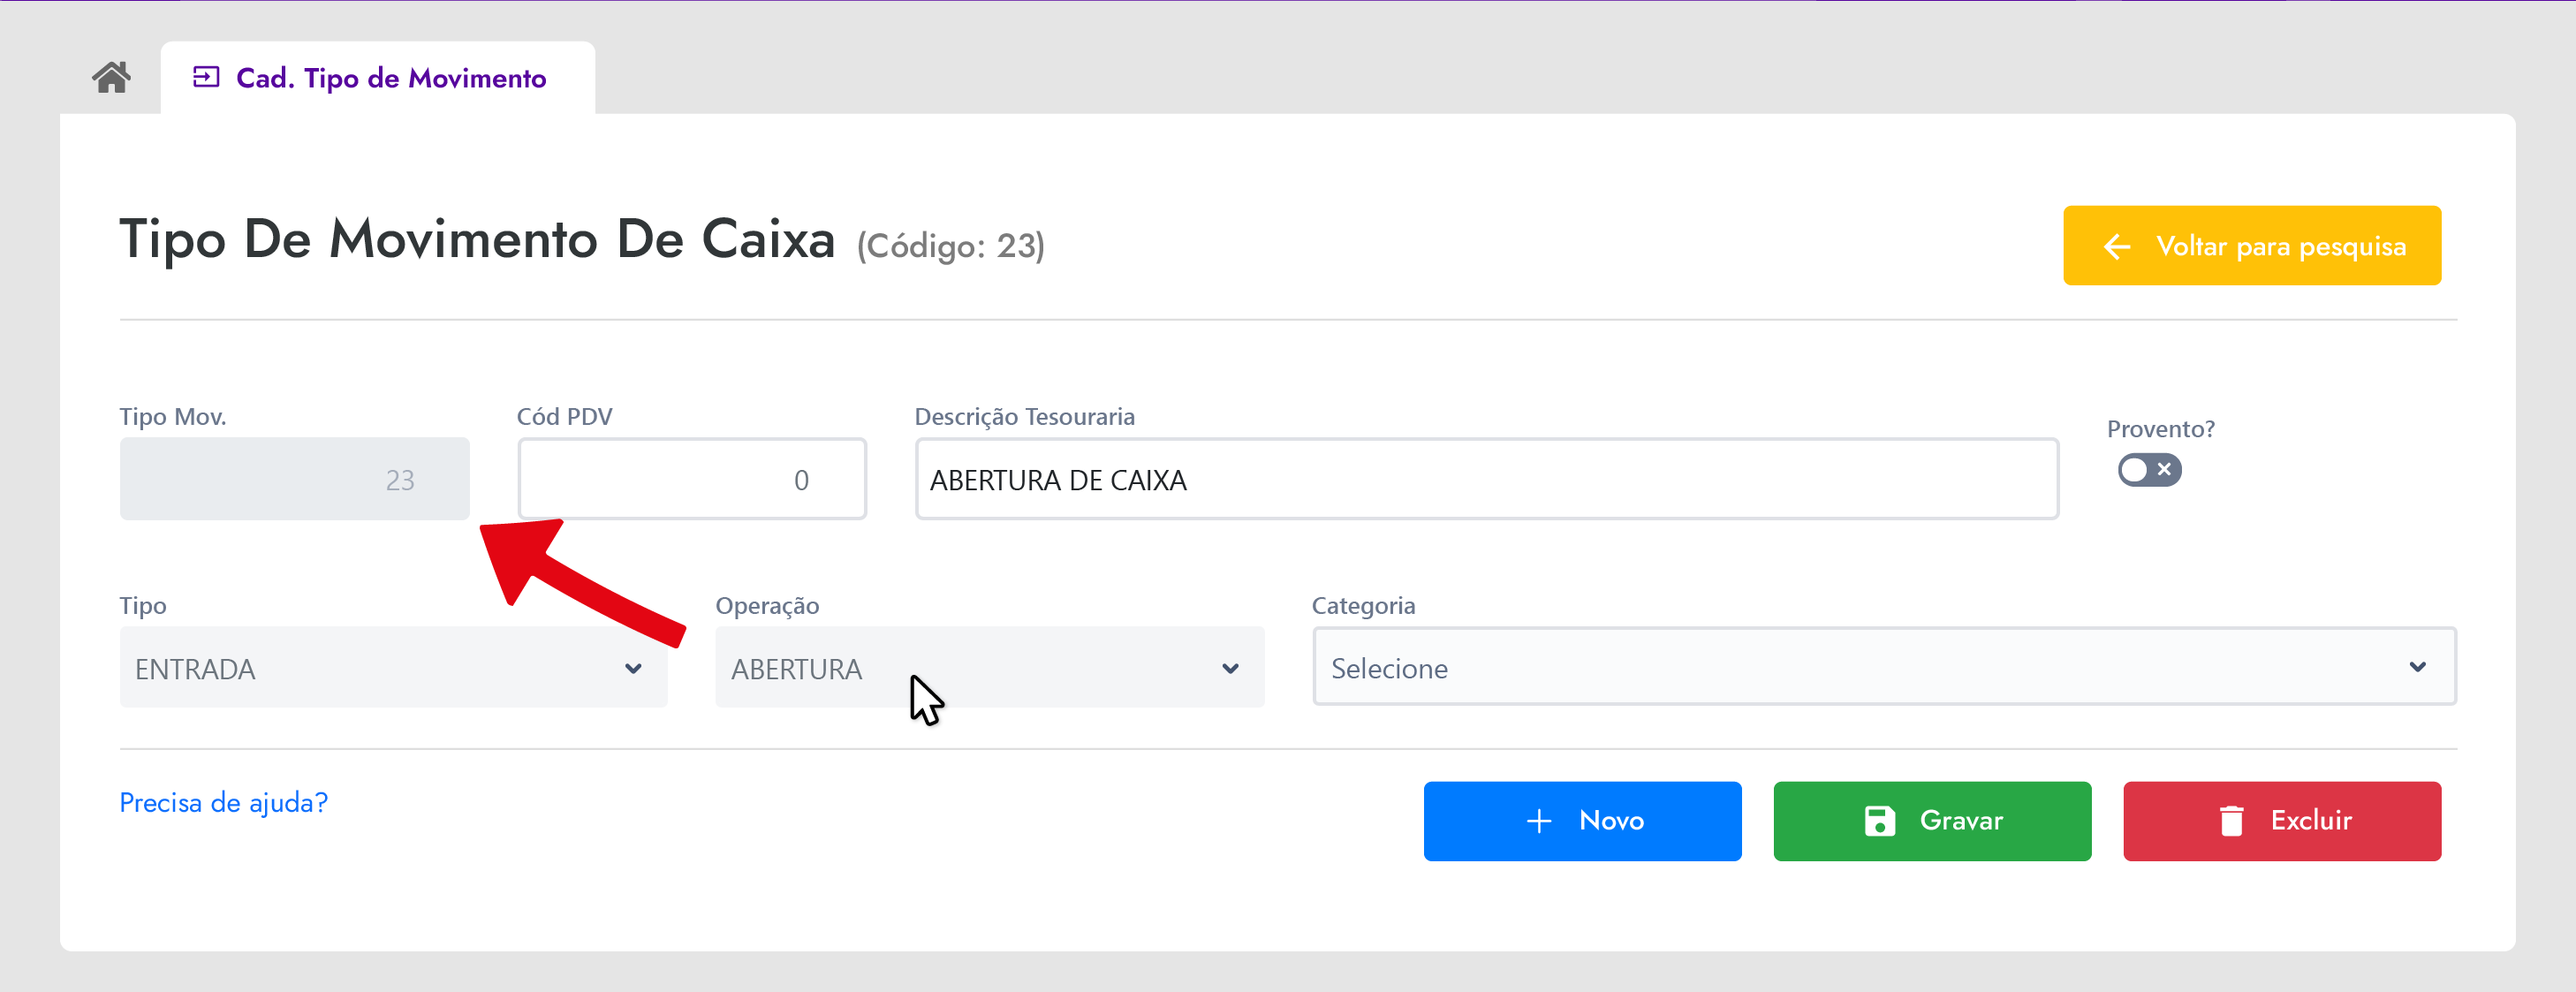
Task: Click the Cód PDV label
Action: pyautogui.click(x=564, y=416)
